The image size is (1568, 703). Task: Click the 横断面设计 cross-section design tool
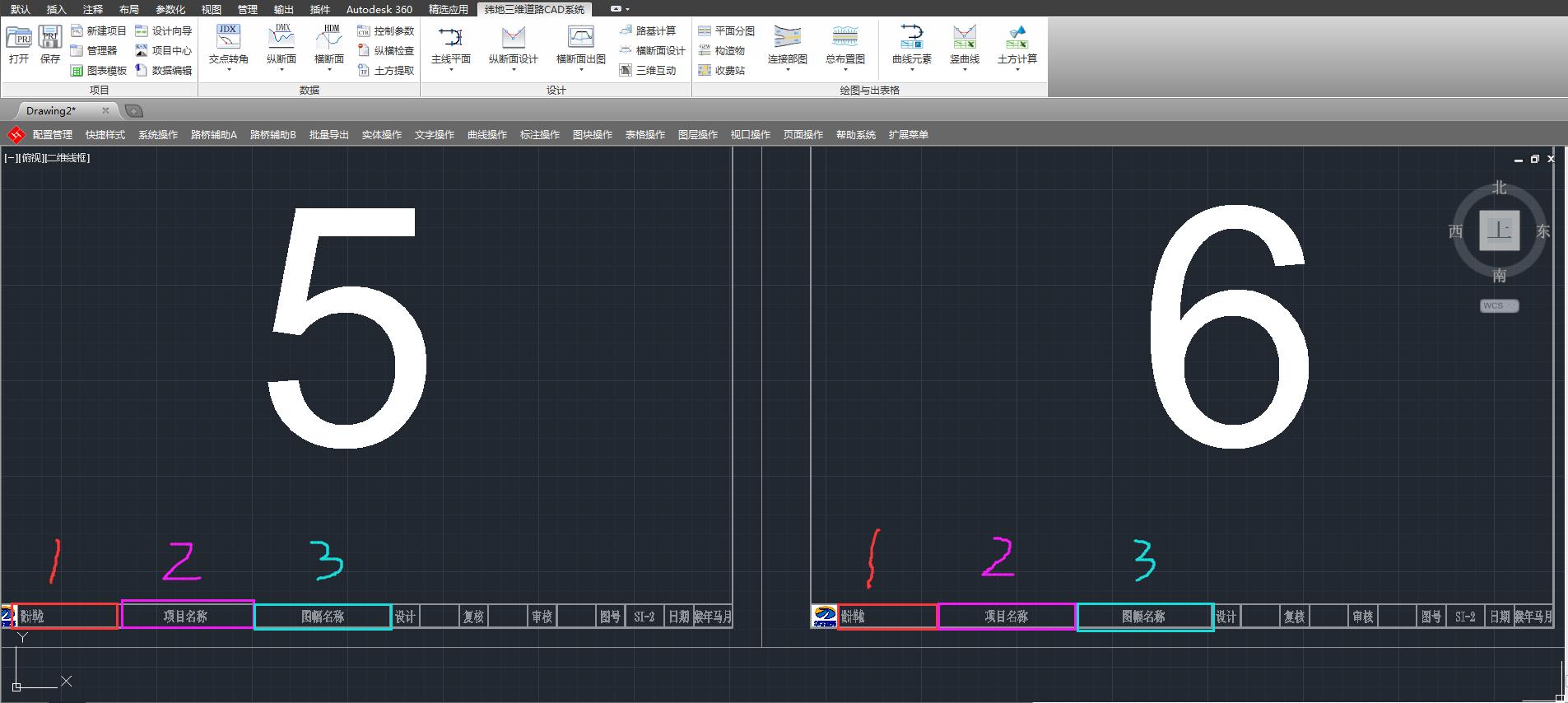(x=652, y=50)
